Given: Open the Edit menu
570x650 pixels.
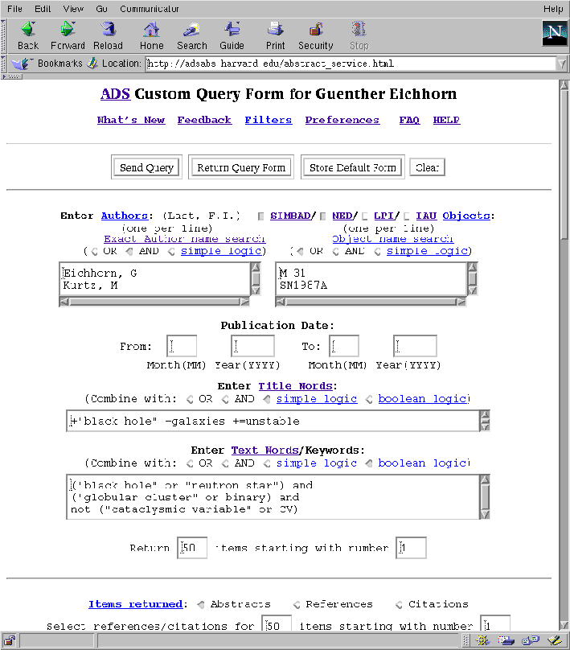Looking at the screenshot, I should click(43, 9).
